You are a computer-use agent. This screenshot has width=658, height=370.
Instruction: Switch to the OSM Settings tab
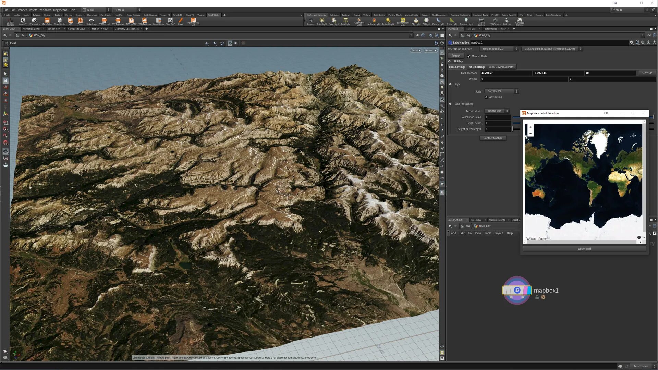pyautogui.click(x=477, y=67)
